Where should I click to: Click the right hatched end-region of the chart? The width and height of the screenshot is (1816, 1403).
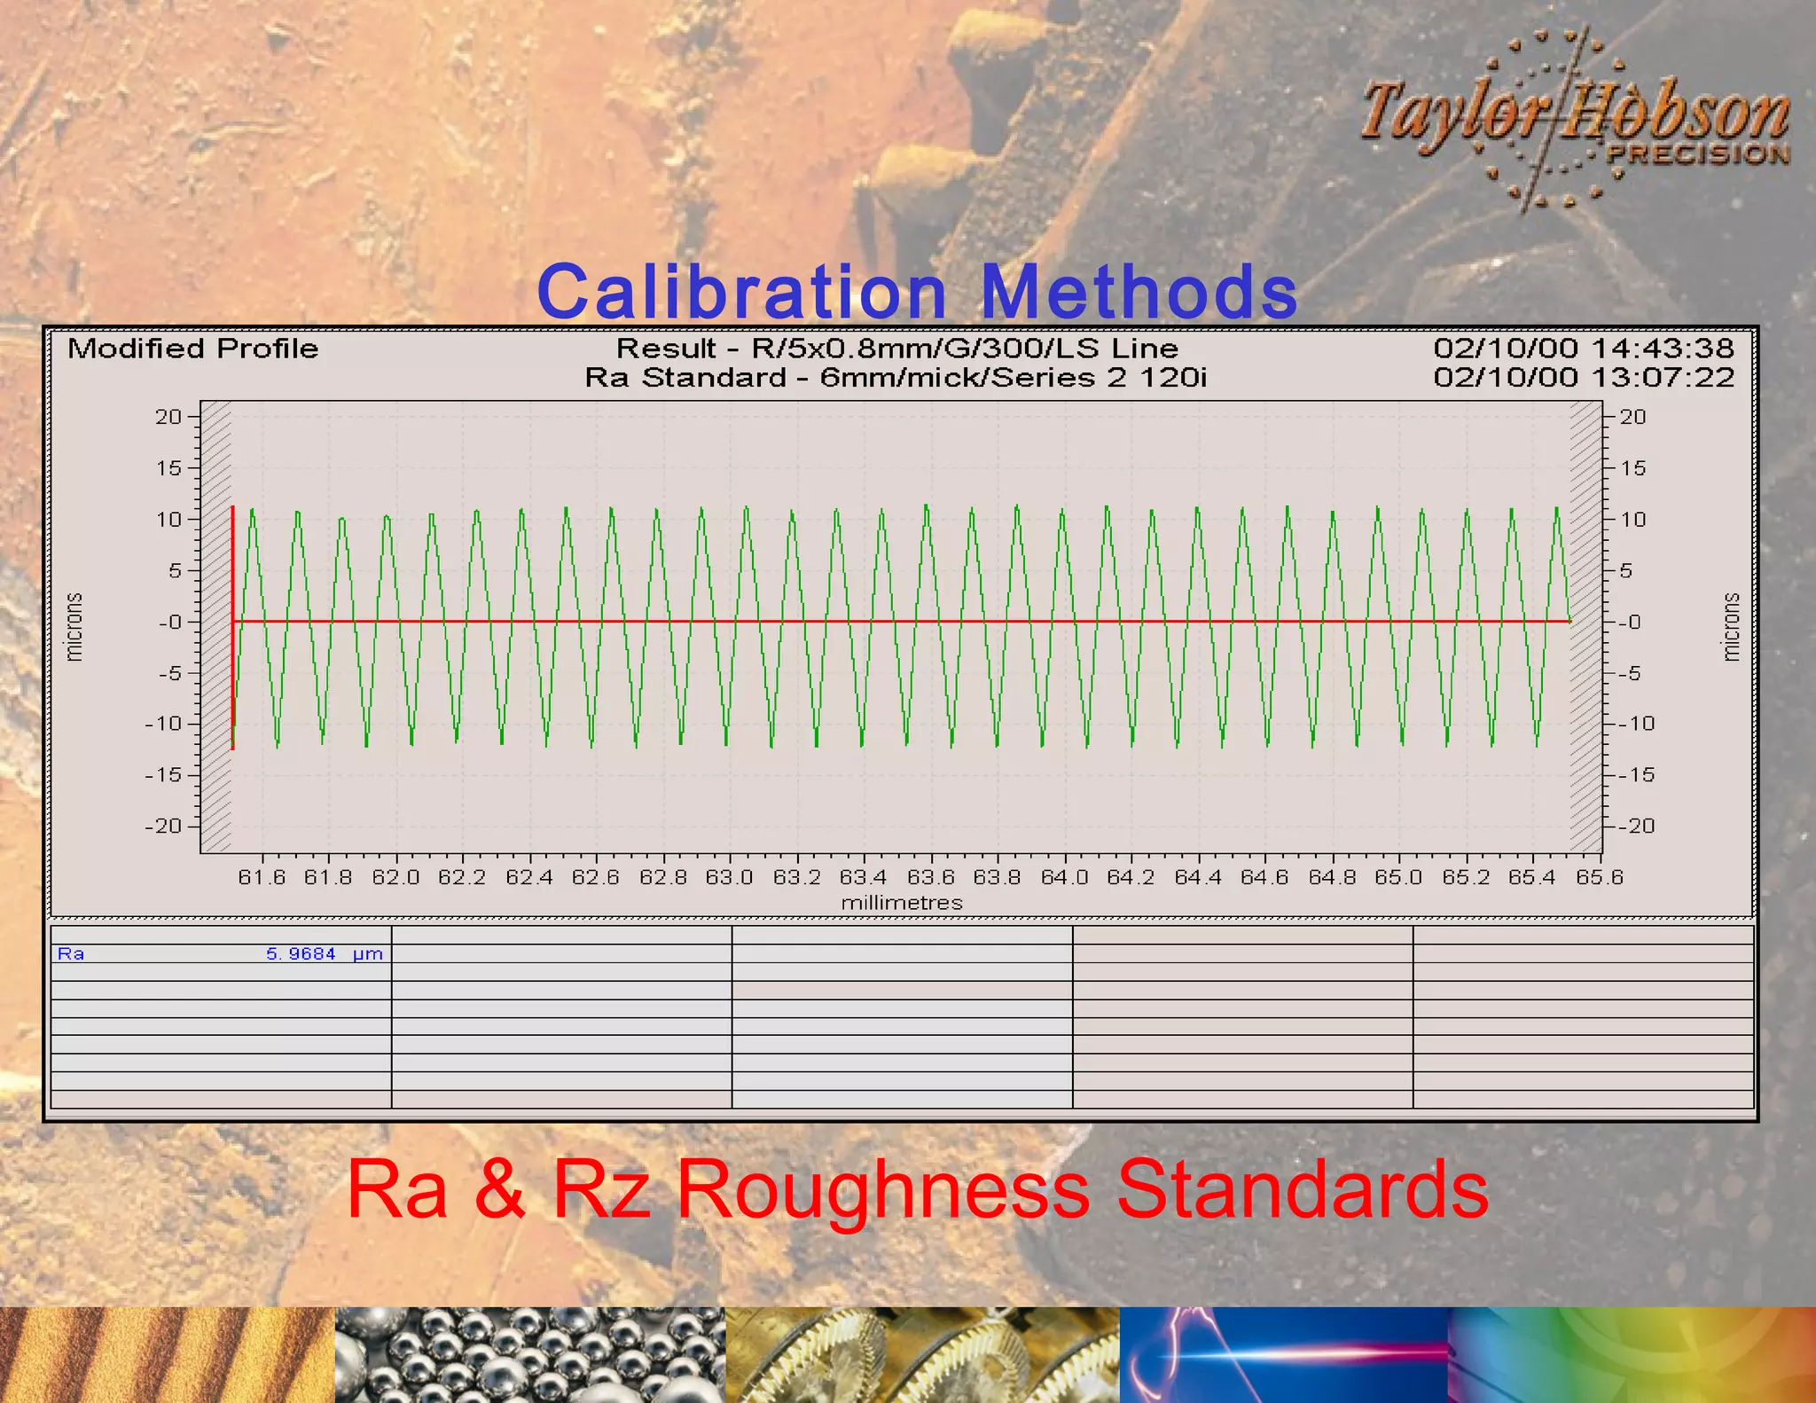click(x=1585, y=627)
